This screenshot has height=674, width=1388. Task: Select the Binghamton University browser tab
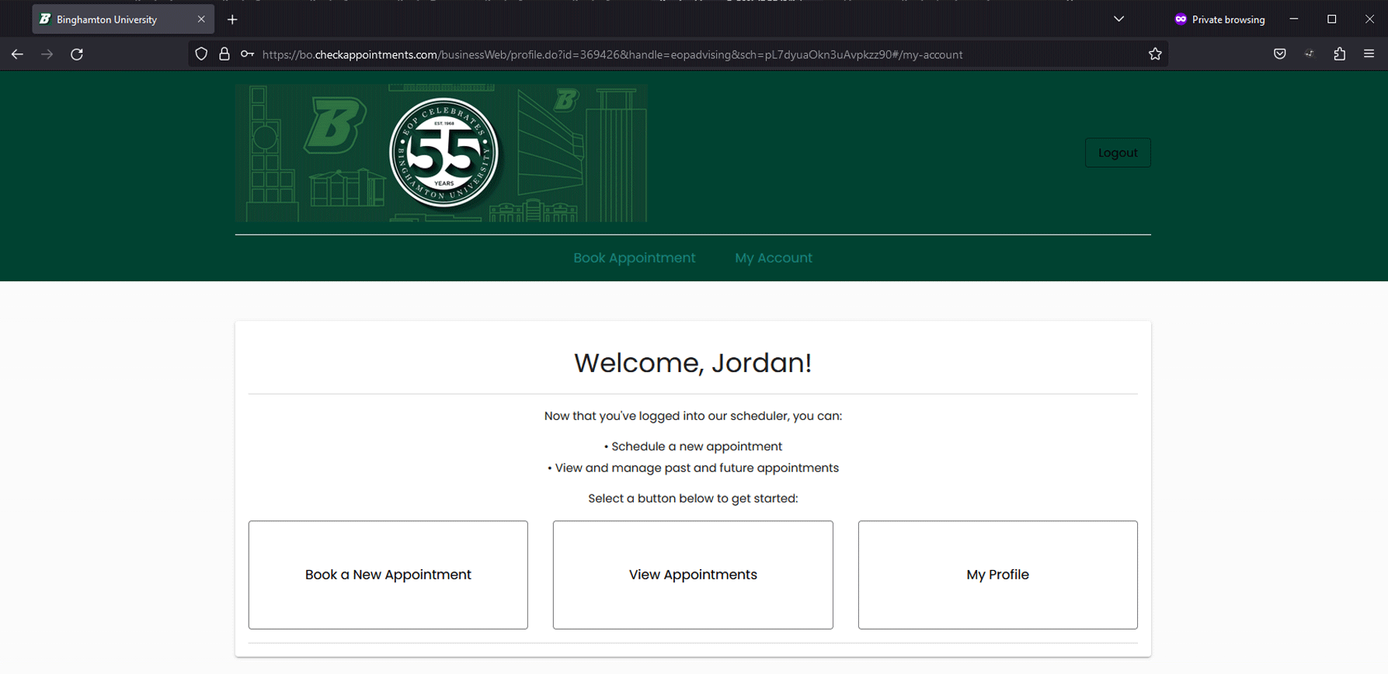(107, 19)
